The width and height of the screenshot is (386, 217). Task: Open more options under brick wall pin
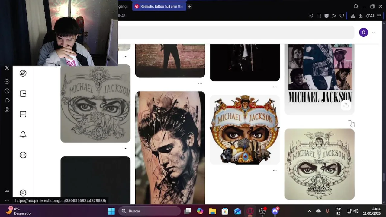coord(200,83)
